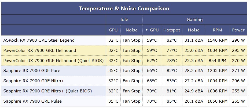Sort table by Power column
Image resolution: width=250 pixels, height=108 pixels.
point(238,30)
